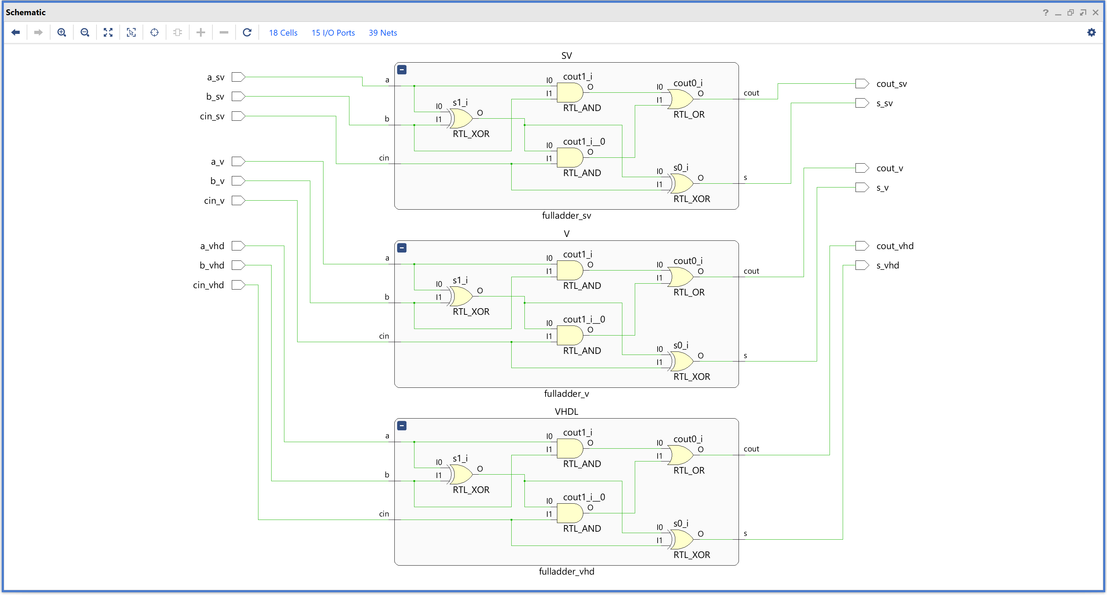The width and height of the screenshot is (1107, 595).
Task: Click the back arrow navigation icon
Action: (x=16, y=33)
